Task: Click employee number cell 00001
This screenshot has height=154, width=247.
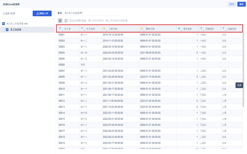Action: (62, 35)
